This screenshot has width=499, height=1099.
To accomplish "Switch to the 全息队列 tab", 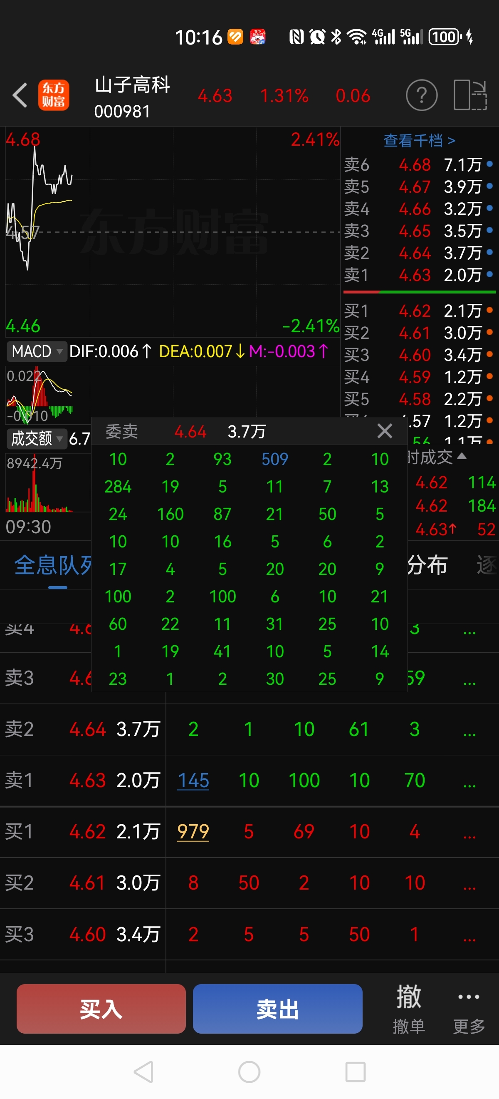I will [x=54, y=566].
